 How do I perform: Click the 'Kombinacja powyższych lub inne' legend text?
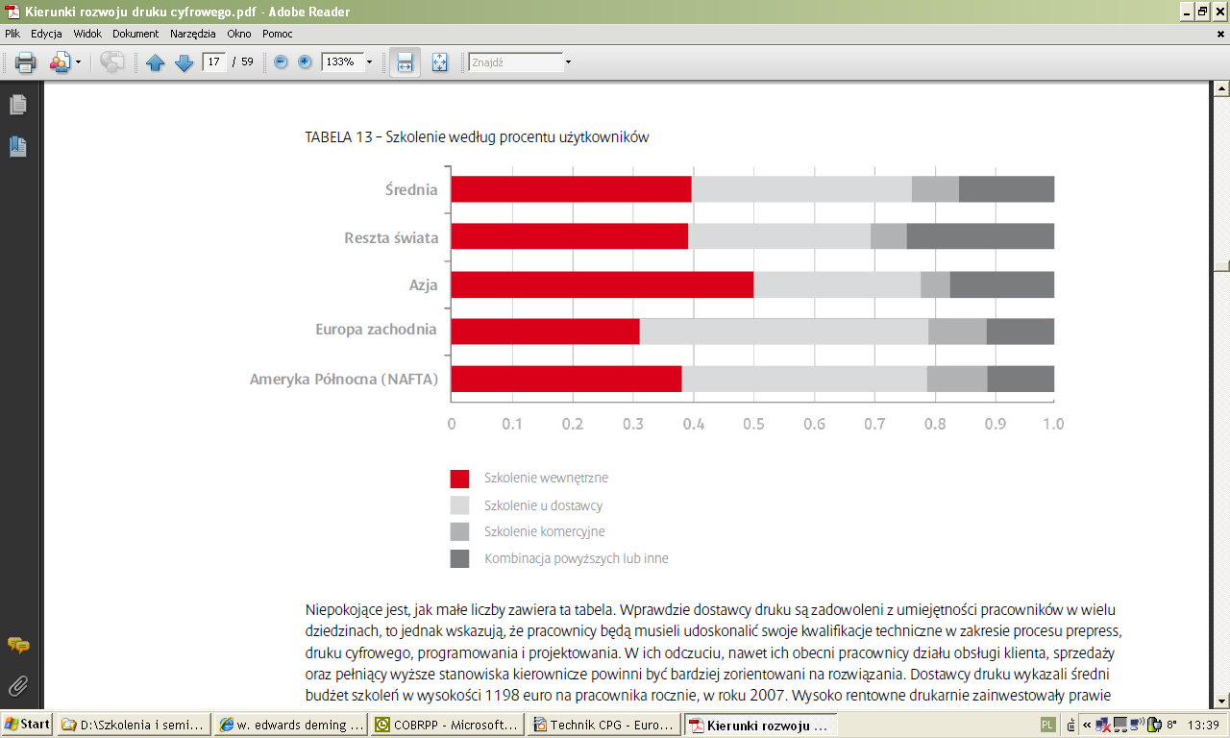click(577, 558)
